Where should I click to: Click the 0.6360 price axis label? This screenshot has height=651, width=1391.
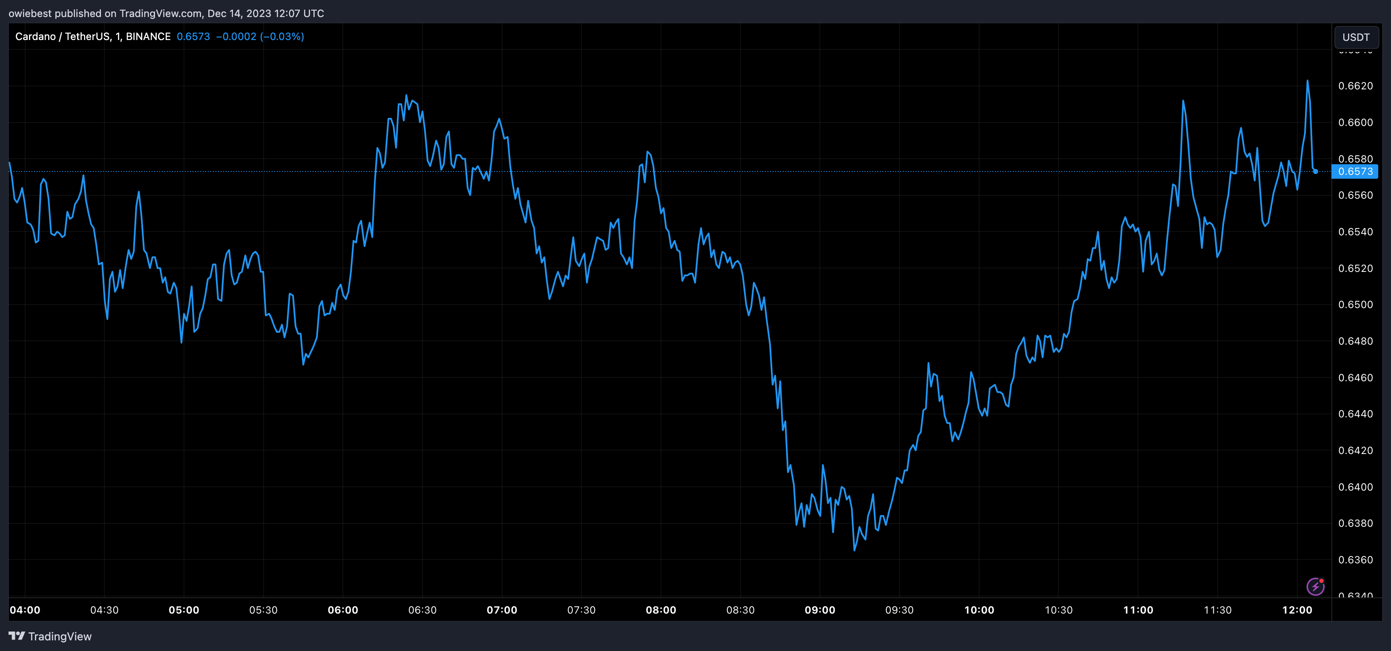pos(1355,560)
